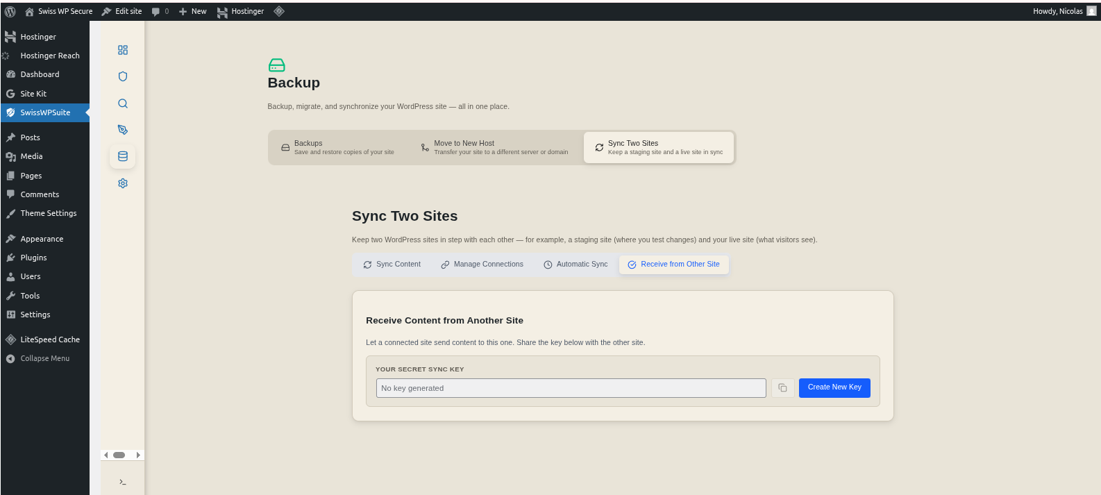Select the shield security icon
The width and height of the screenshot is (1101, 495).
(x=123, y=76)
